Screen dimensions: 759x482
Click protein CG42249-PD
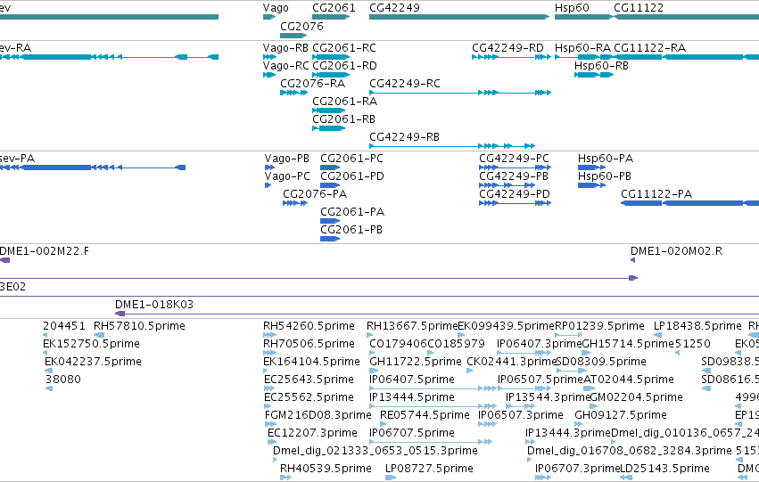(x=515, y=194)
